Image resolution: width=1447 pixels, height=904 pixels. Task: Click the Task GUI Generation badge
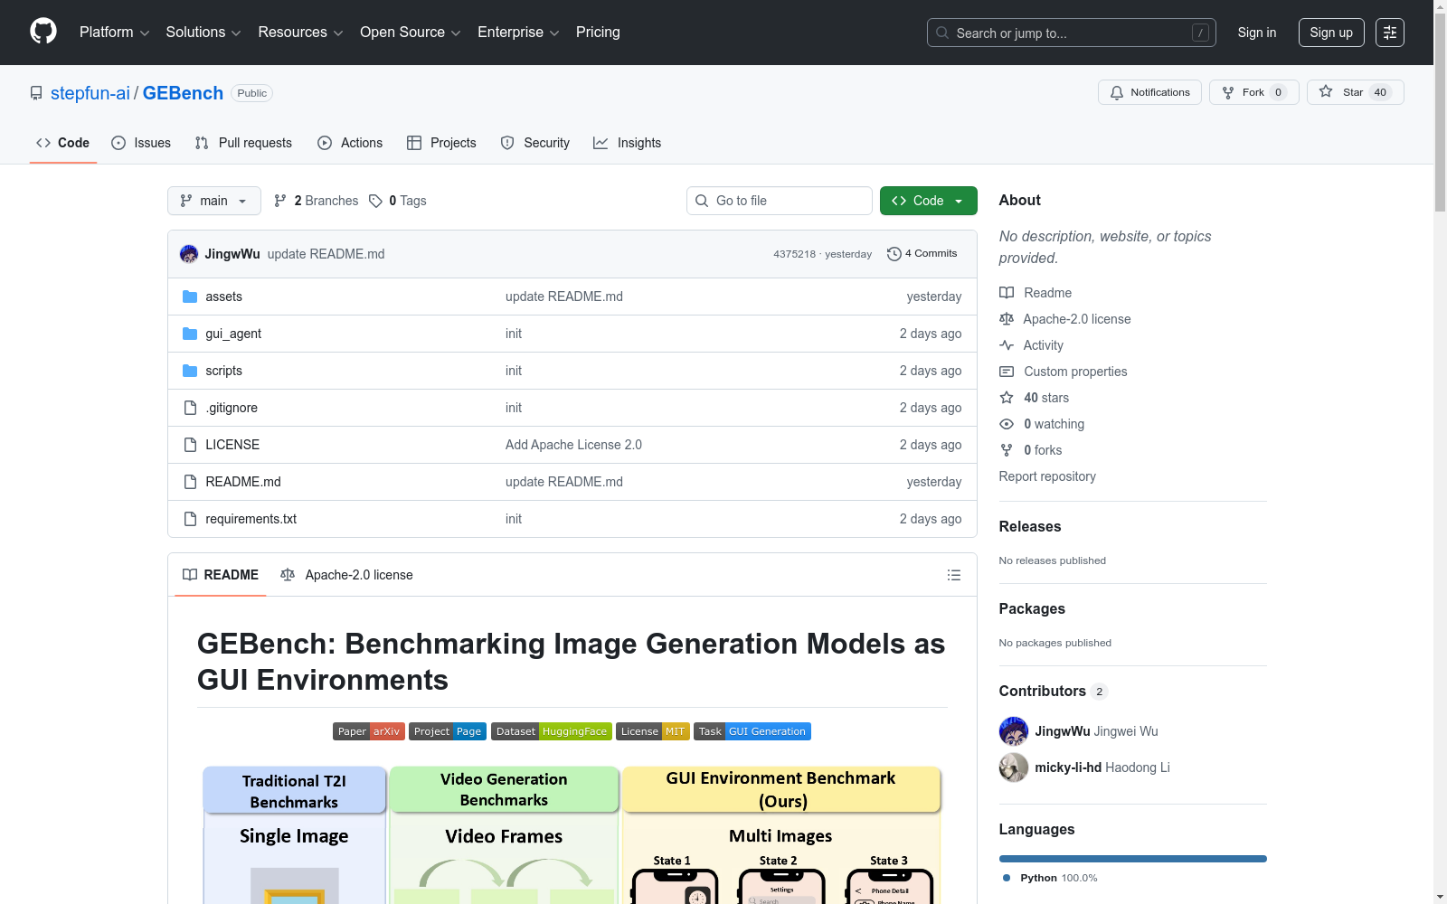[752, 731]
